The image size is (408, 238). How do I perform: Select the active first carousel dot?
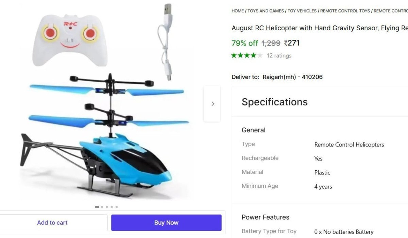97,206
